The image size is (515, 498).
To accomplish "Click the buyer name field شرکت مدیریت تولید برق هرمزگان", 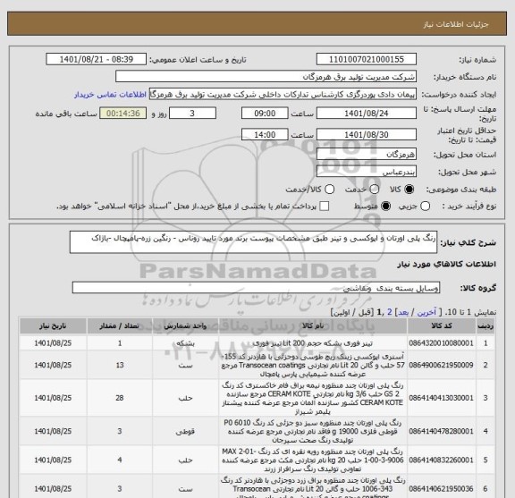I will (x=266, y=77).
